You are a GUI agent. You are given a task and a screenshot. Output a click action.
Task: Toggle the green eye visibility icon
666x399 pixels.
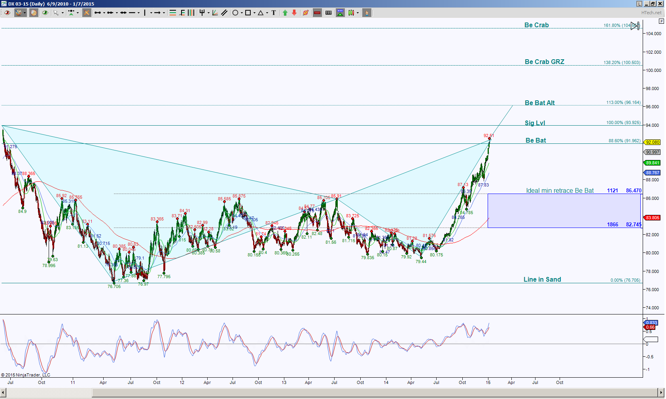click(45, 13)
